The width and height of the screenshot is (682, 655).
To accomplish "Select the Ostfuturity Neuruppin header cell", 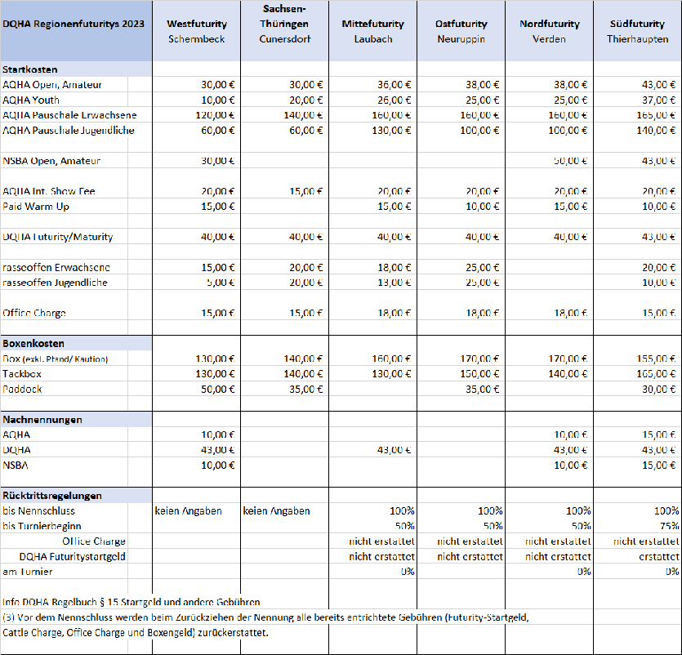I will pyautogui.click(x=461, y=32).
